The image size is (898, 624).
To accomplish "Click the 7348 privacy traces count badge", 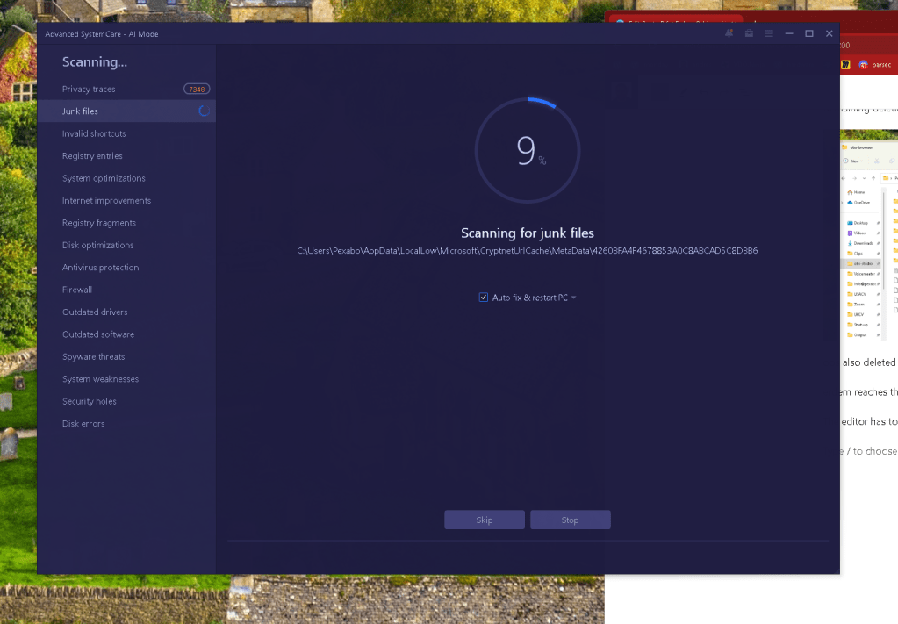I will pyautogui.click(x=197, y=90).
